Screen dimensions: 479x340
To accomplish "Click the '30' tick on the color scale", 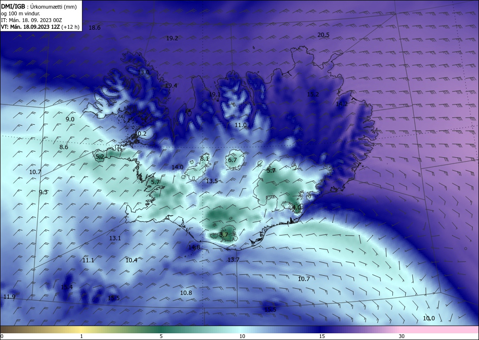I will point(401,337).
